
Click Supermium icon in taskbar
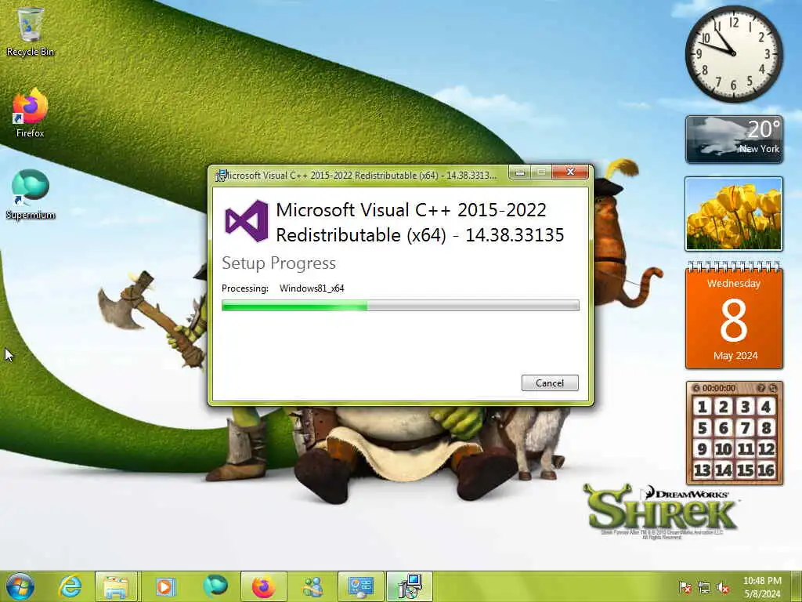(215, 586)
